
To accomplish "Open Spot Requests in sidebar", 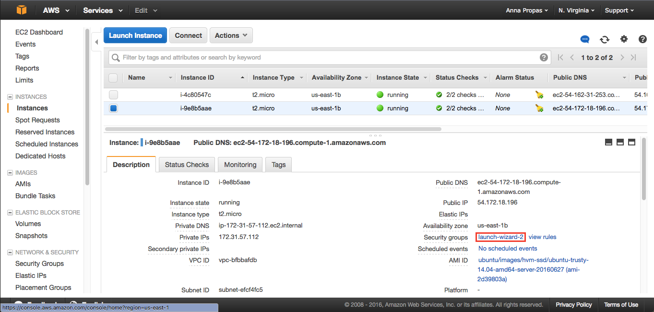I will tap(37, 120).
